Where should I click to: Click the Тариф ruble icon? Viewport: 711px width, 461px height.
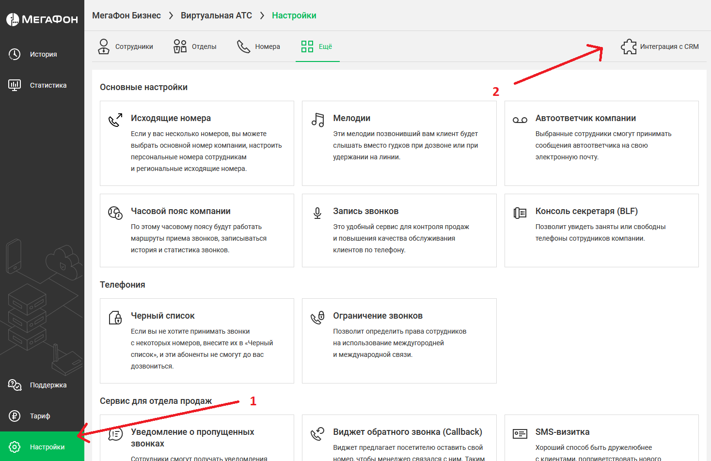15,416
